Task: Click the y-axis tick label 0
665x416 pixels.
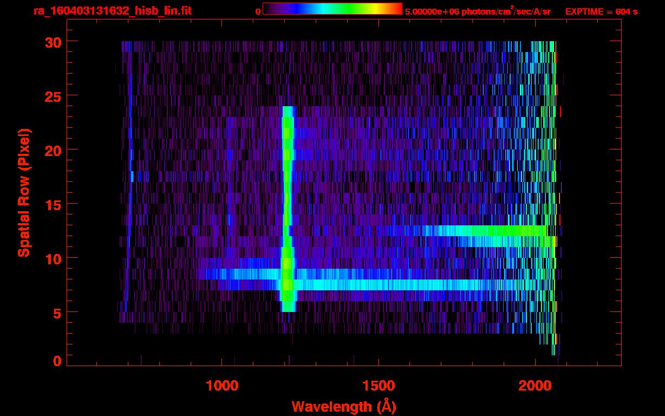Action: tap(57, 361)
